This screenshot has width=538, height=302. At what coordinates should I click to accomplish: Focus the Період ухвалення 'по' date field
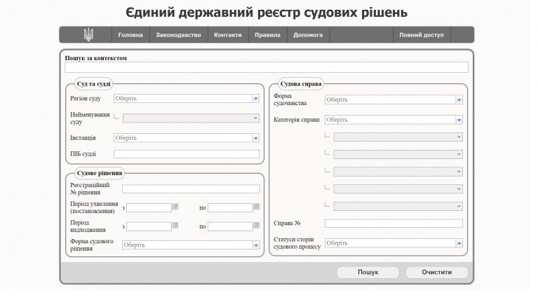[230, 207]
